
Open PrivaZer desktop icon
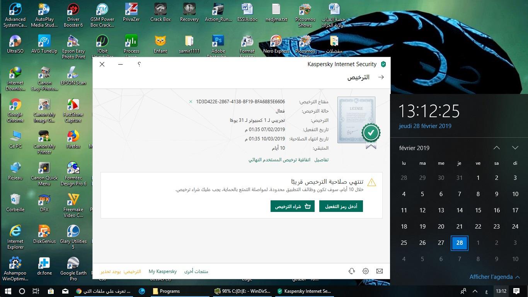(131, 13)
